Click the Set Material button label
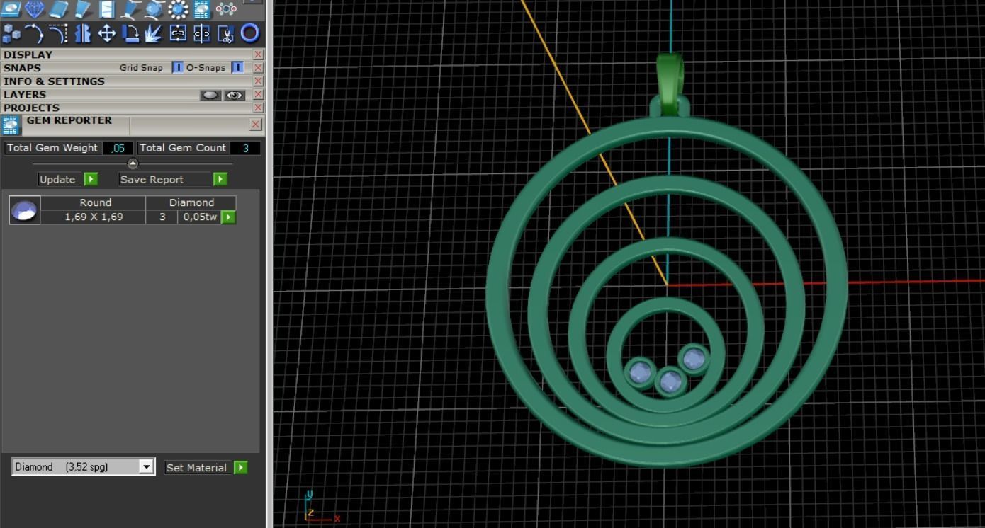The image size is (985, 528). point(196,468)
